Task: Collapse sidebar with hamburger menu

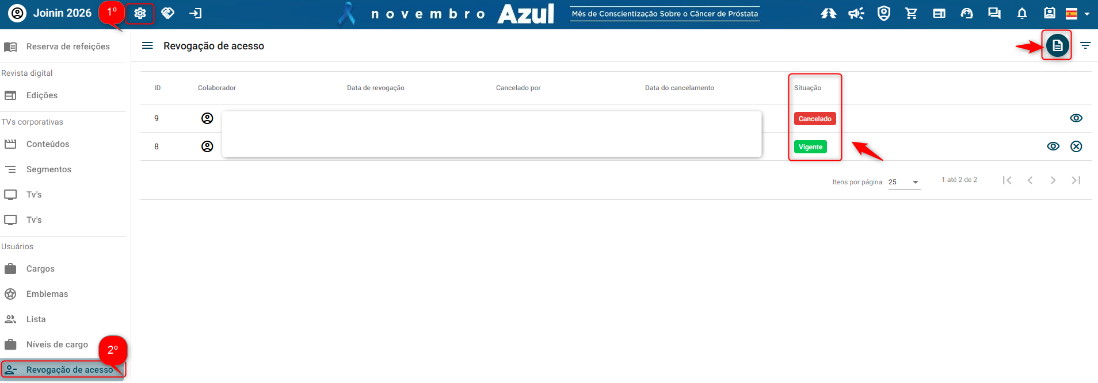Action: click(147, 46)
